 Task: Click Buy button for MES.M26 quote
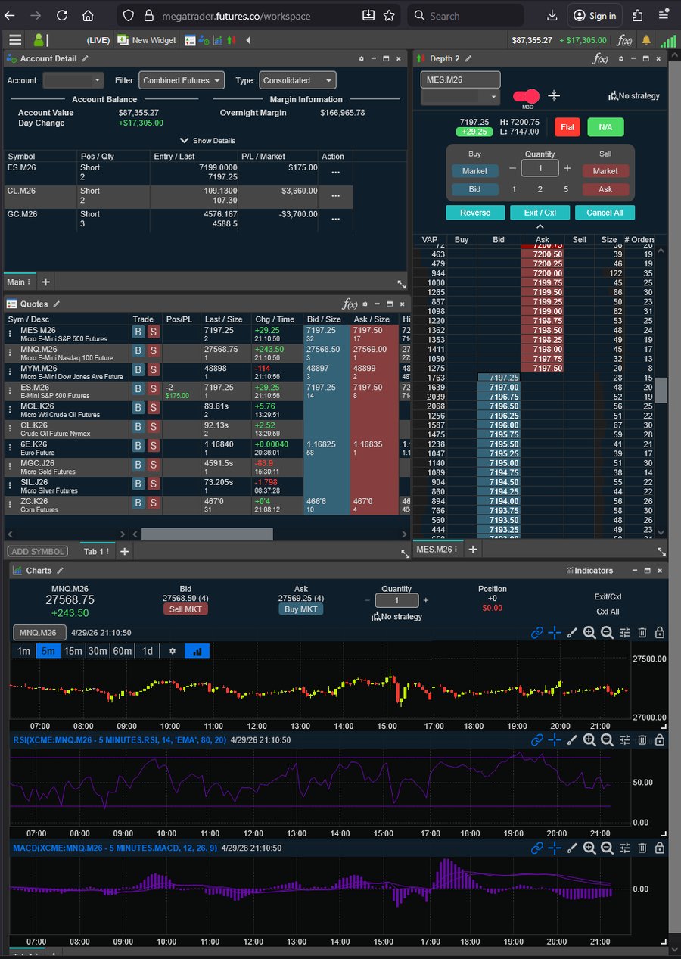(138, 332)
